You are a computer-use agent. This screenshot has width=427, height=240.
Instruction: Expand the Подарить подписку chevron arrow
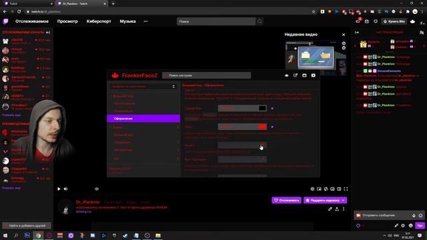[343, 200]
